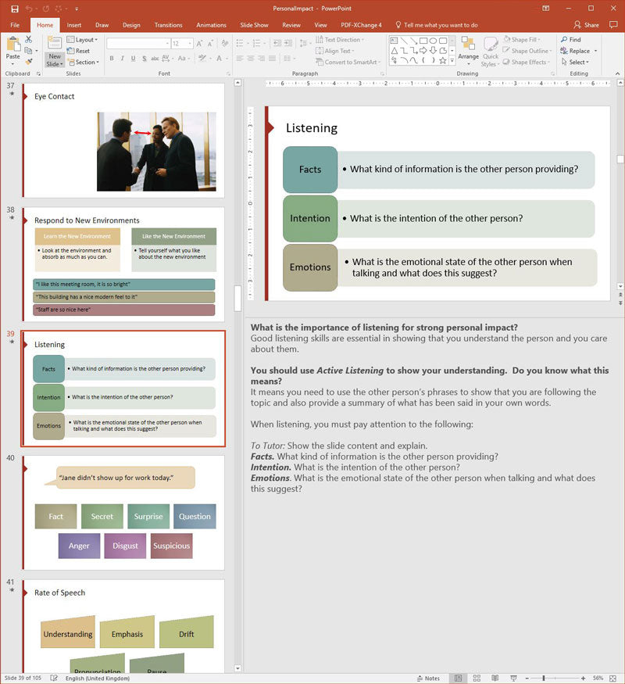The image size is (625, 684).
Task: Click the Zoom out minus button
Action: (527, 678)
